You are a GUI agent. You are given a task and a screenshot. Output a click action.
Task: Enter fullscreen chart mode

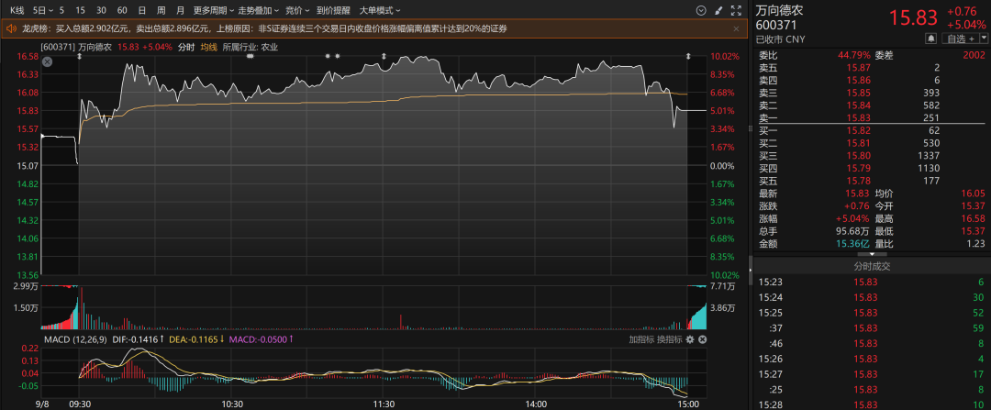coord(736,11)
